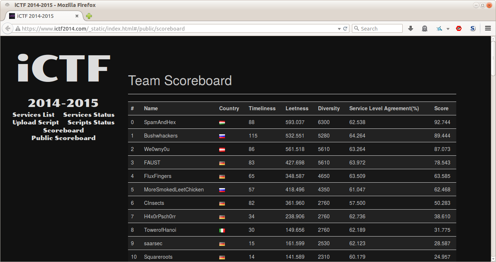Screen dimensions: 496x262
Task: Open the Public Scoreboard link
Action: [x=63, y=138]
